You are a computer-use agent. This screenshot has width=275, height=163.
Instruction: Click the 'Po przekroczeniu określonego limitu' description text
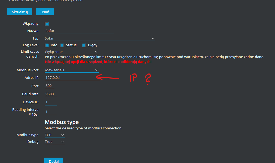pos(154,57)
